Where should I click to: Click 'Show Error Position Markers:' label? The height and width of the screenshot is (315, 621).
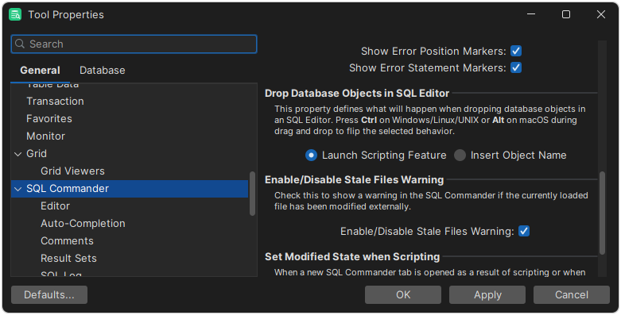[433, 52]
